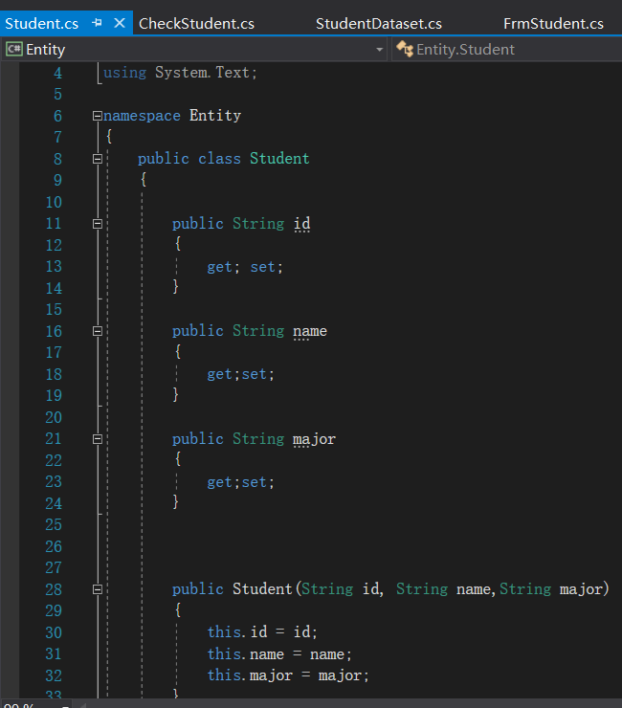Click 'String major' parameter in the constructor

[x=550, y=589]
